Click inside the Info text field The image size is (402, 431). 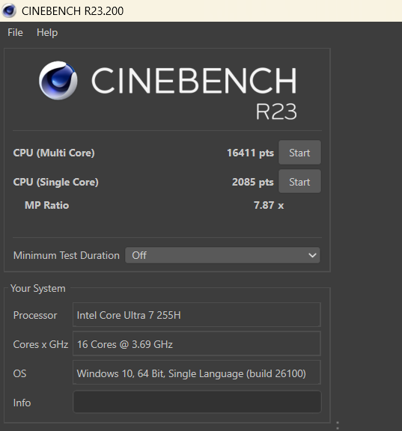pos(197,402)
